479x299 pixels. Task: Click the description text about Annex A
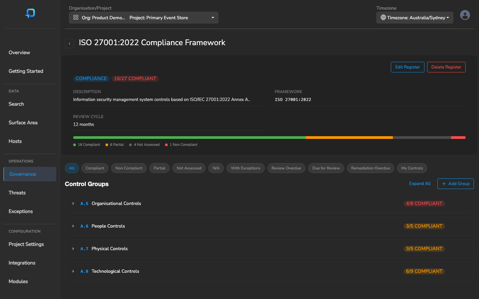tap(162, 100)
